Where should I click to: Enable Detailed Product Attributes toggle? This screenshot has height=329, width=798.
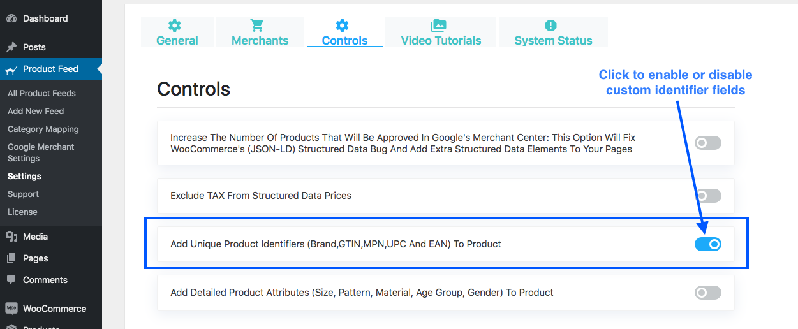[707, 293]
